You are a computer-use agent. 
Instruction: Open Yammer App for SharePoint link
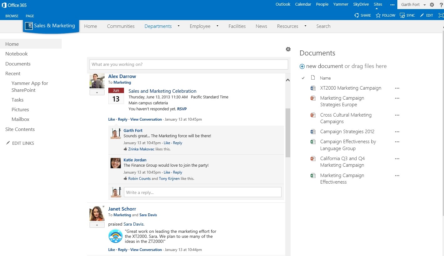pyautogui.click(x=30, y=86)
